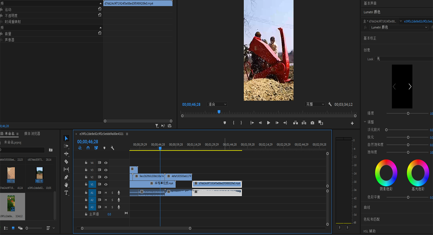Select the Pen tool

(66, 177)
